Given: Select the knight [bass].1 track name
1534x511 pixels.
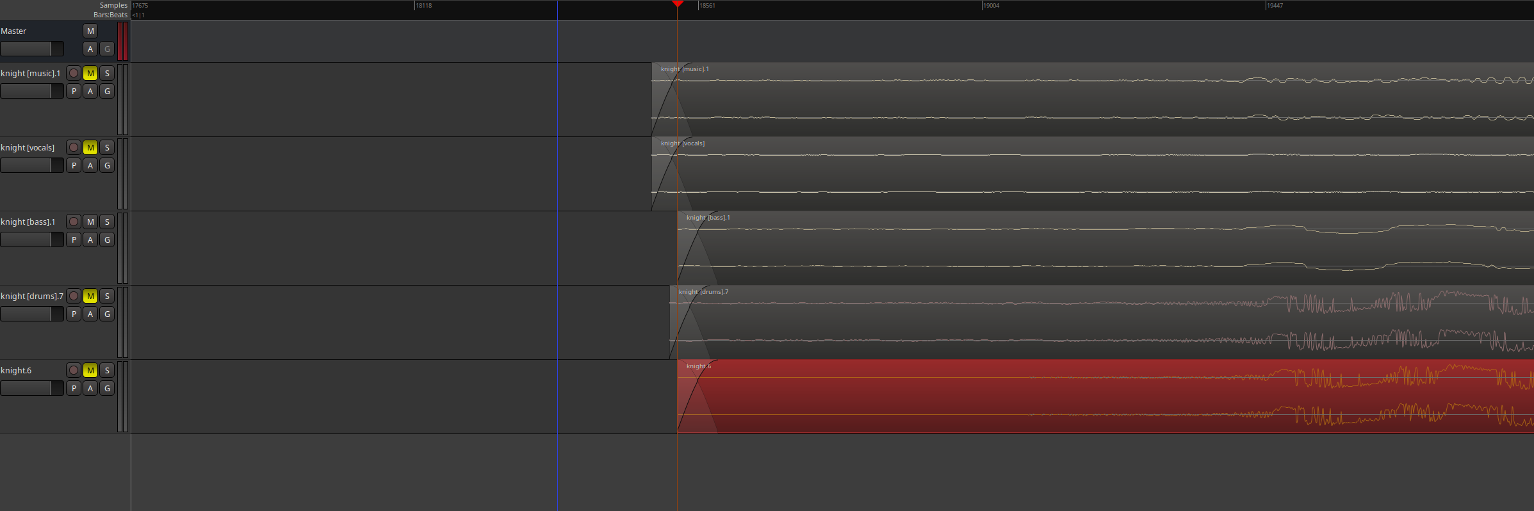Looking at the screenshot, I should [x=28, y=222].
